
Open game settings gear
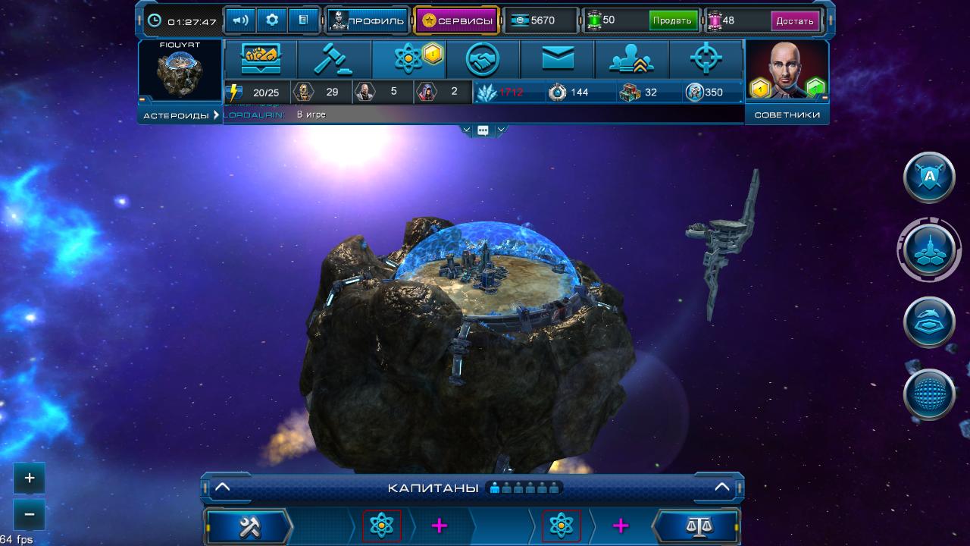(272, 20)
